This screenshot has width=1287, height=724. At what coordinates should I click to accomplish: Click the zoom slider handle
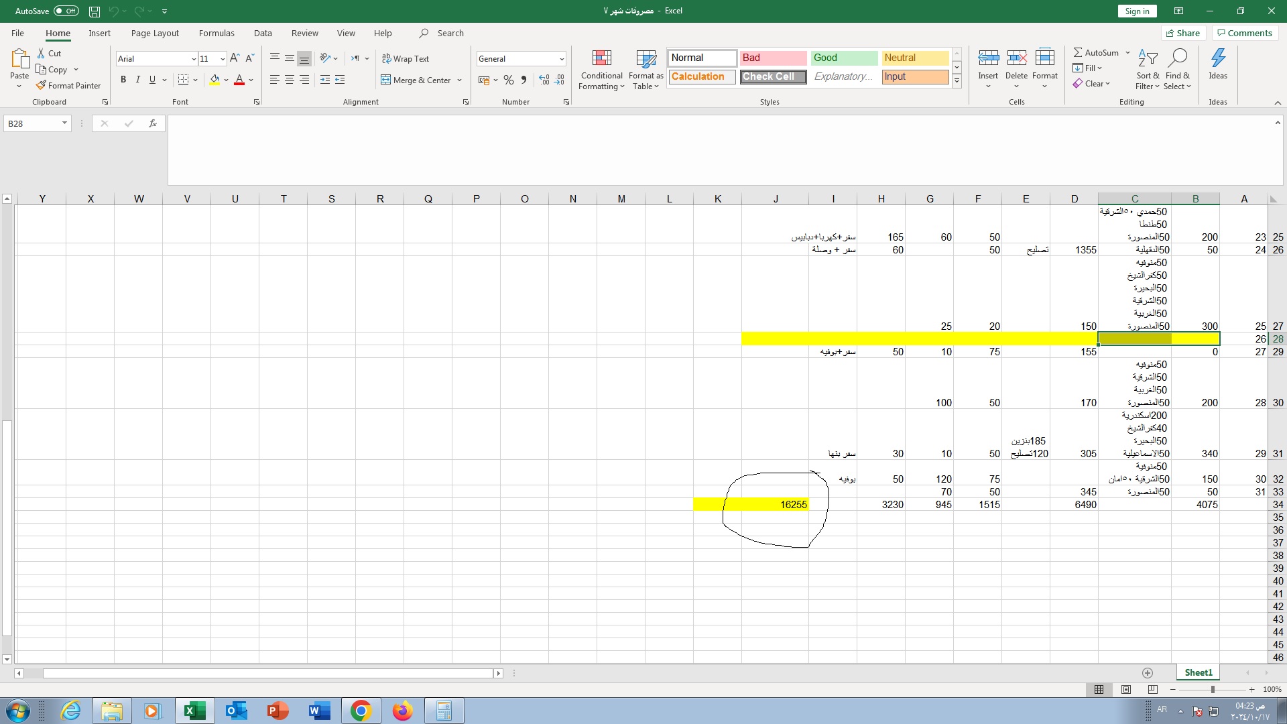point(1213,689)
